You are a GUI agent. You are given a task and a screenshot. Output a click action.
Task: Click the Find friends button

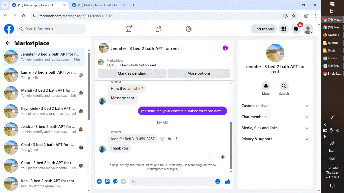(264, 29)
